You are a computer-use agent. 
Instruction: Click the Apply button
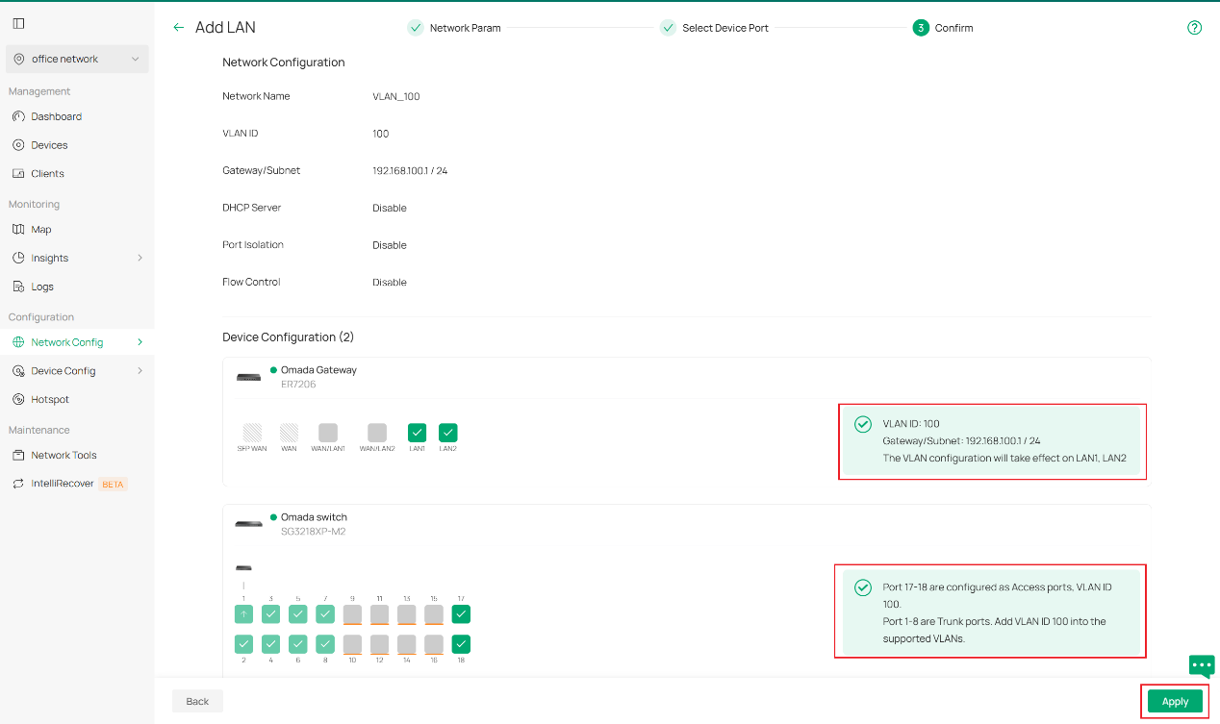pos(1175,701)
